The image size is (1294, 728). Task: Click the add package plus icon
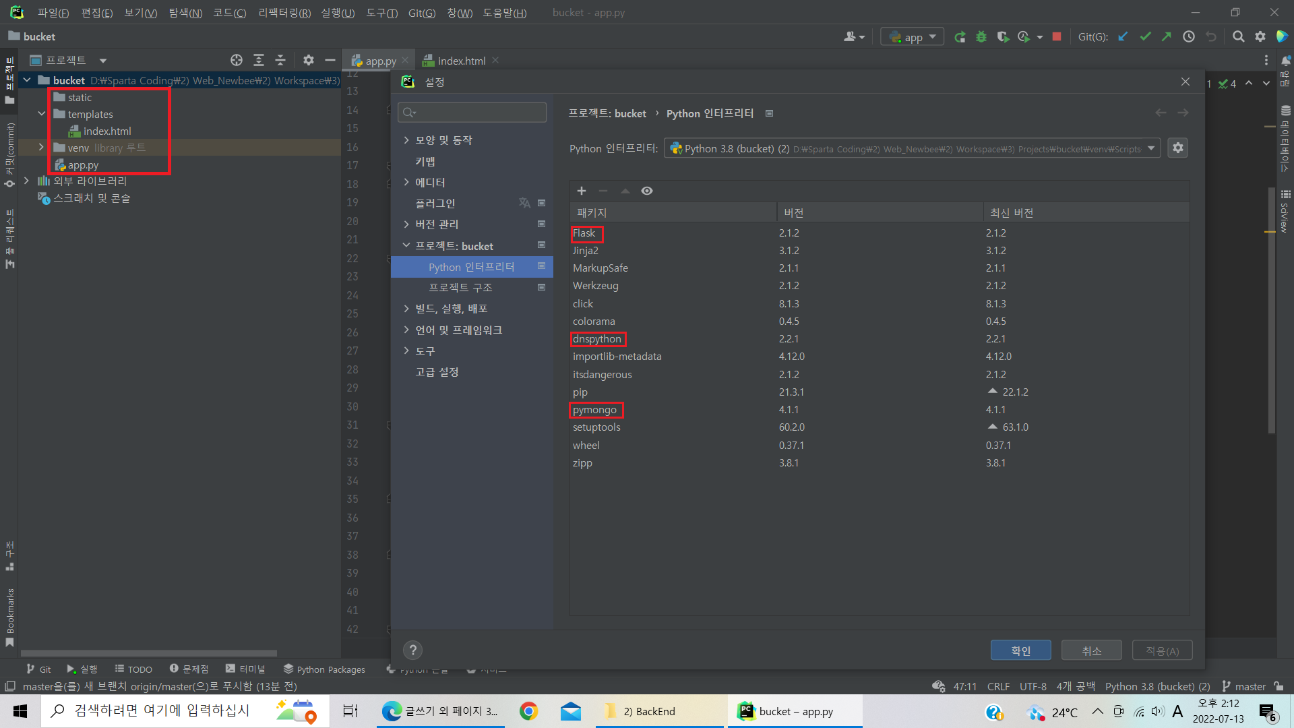click(582, 191)
